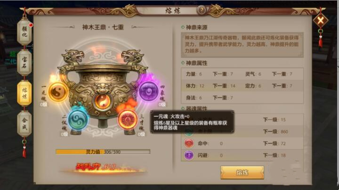Switch to the 强化 lantern tab
The image size is (339, 190).
(x=24, y=32)
